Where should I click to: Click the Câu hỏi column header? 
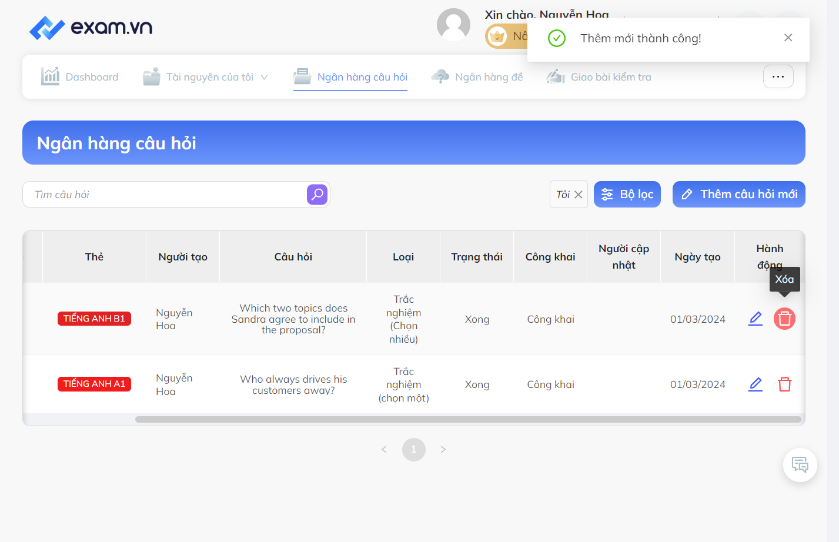click(x=293, y=257)
